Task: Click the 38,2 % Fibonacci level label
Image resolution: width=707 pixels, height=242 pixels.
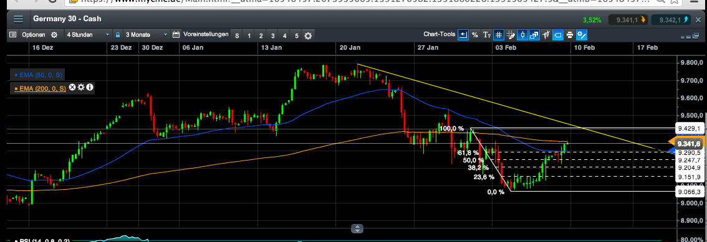Action: pos(478,168)
